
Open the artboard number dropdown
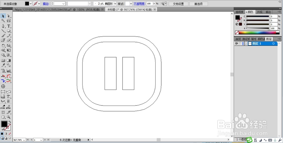41,140
